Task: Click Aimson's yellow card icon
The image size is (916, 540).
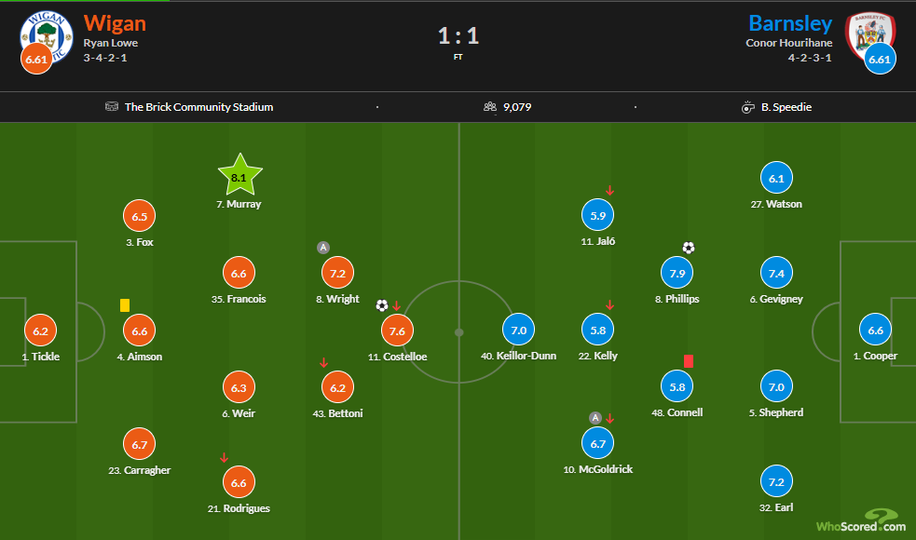Action: 125,305
